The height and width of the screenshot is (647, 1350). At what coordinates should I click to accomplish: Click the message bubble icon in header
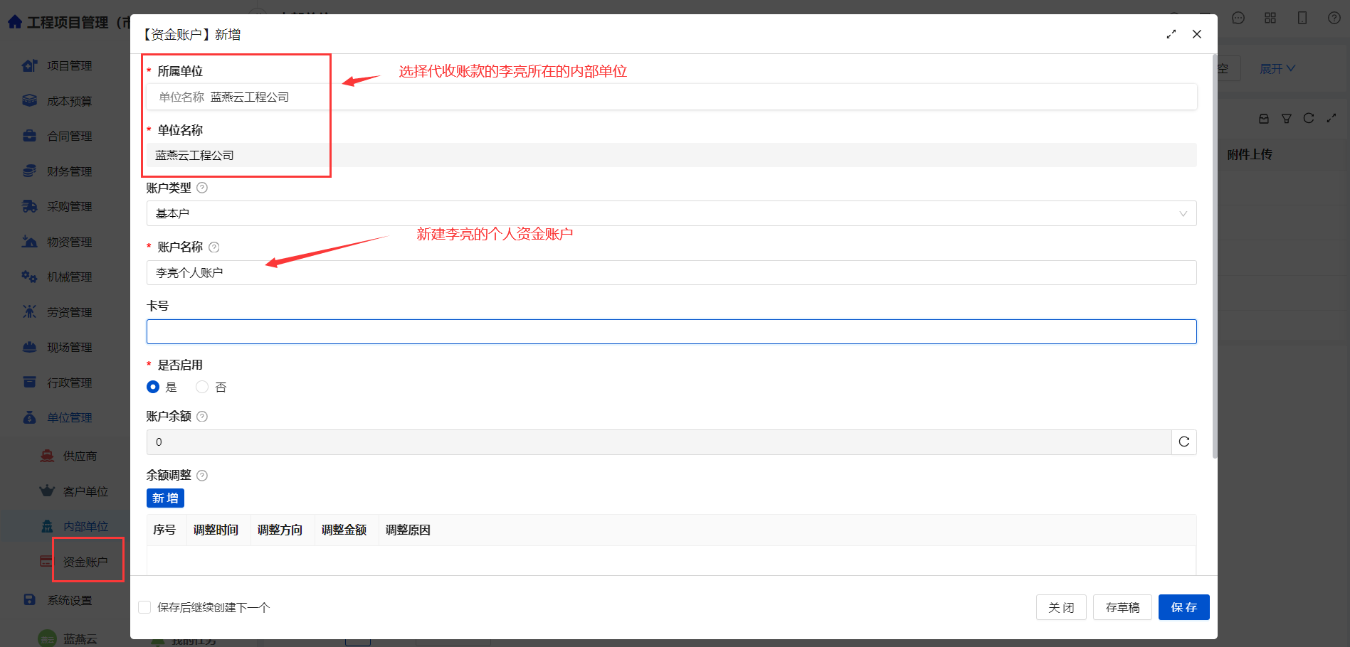(x=1238, y=18)
